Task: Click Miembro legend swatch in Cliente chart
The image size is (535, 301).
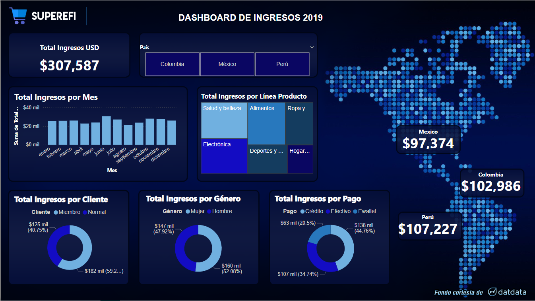Action: pos(56,212)
